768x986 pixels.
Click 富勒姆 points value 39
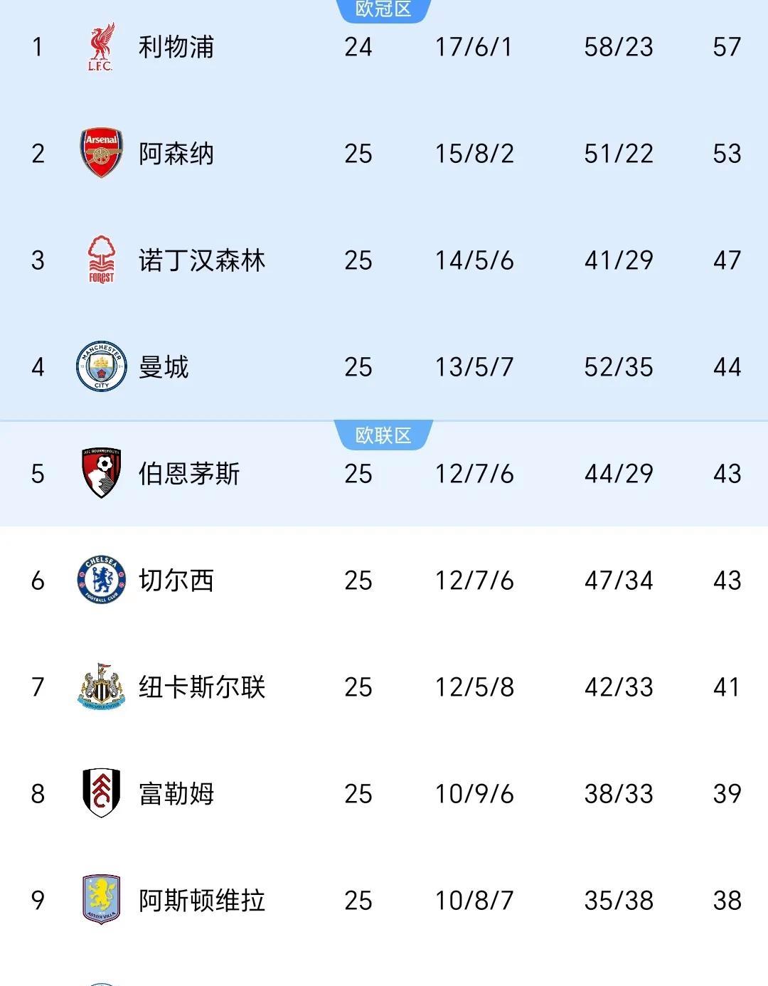pyautogui.click(x=727, y=794)
